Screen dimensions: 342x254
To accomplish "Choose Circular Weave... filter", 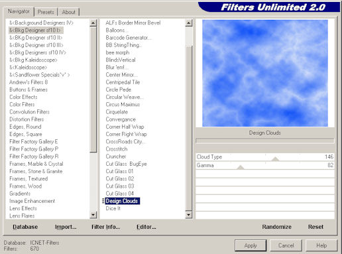I will [125, 97].
